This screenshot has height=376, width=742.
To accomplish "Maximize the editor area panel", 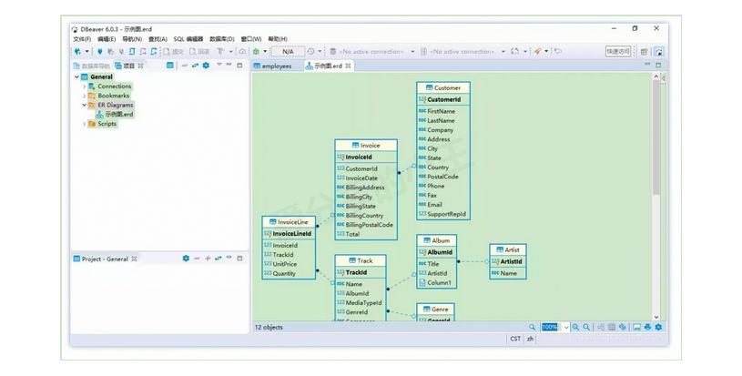I will [658, 66].
